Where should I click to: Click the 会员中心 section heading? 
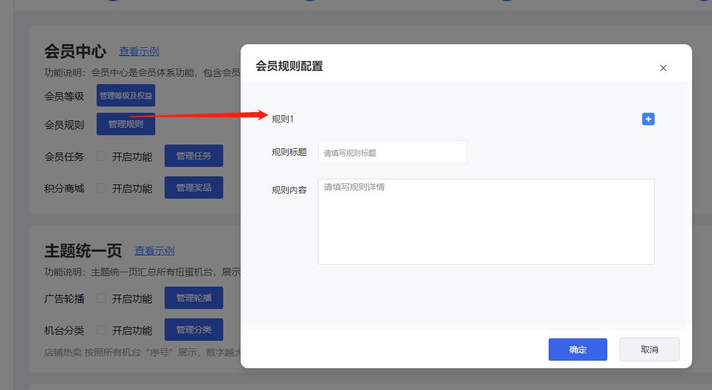75,51
